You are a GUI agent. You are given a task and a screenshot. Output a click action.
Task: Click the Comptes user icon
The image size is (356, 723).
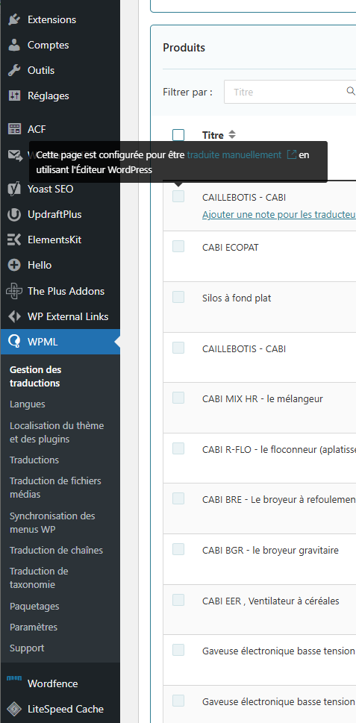(15, 45)
